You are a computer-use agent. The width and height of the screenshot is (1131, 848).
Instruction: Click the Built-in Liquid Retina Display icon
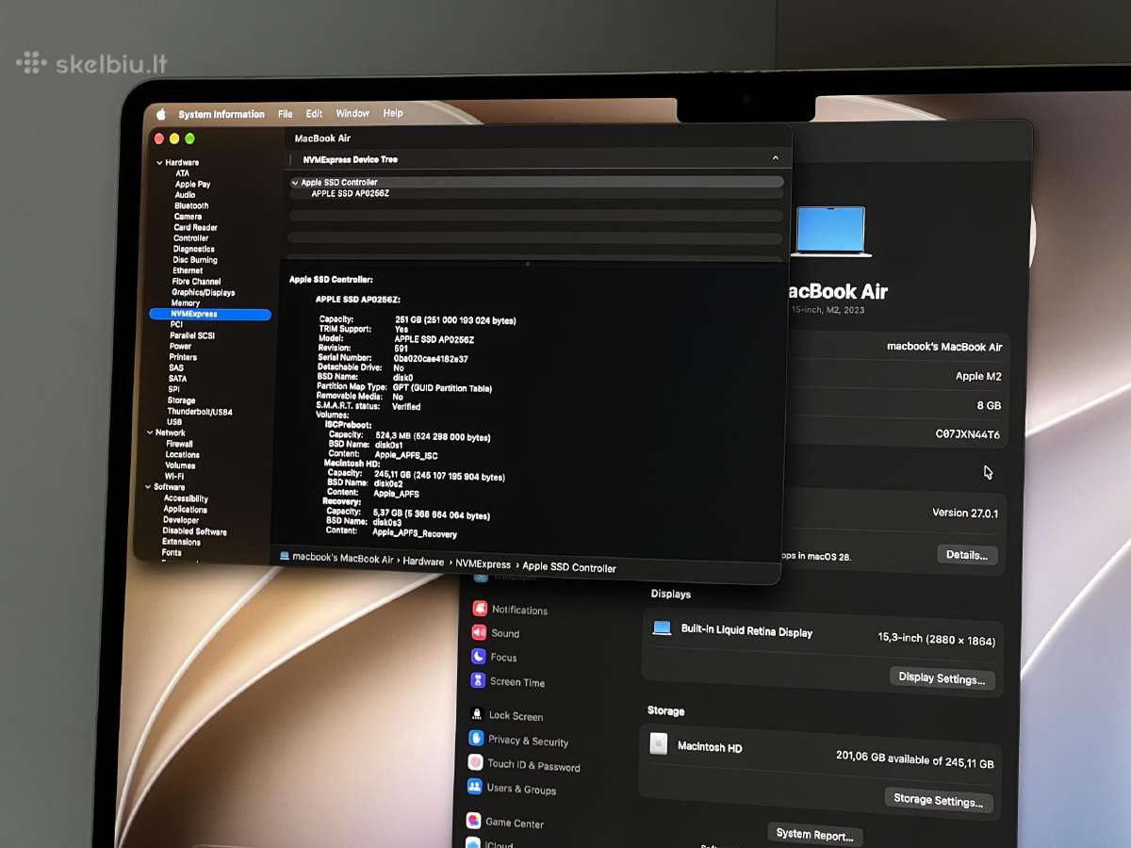(662, 628)
